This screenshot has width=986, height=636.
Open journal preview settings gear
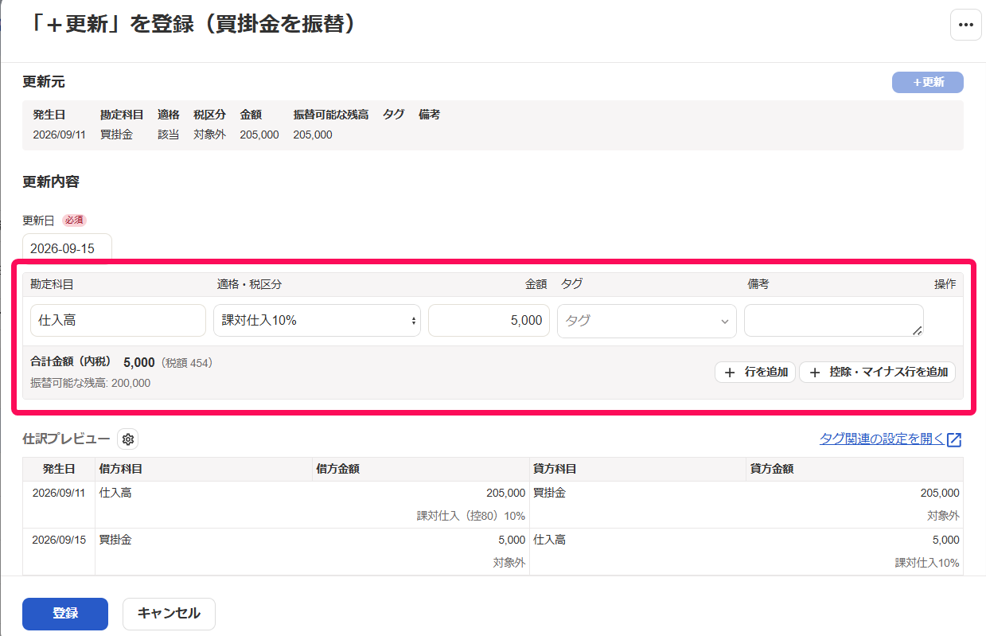coord(128,439)
